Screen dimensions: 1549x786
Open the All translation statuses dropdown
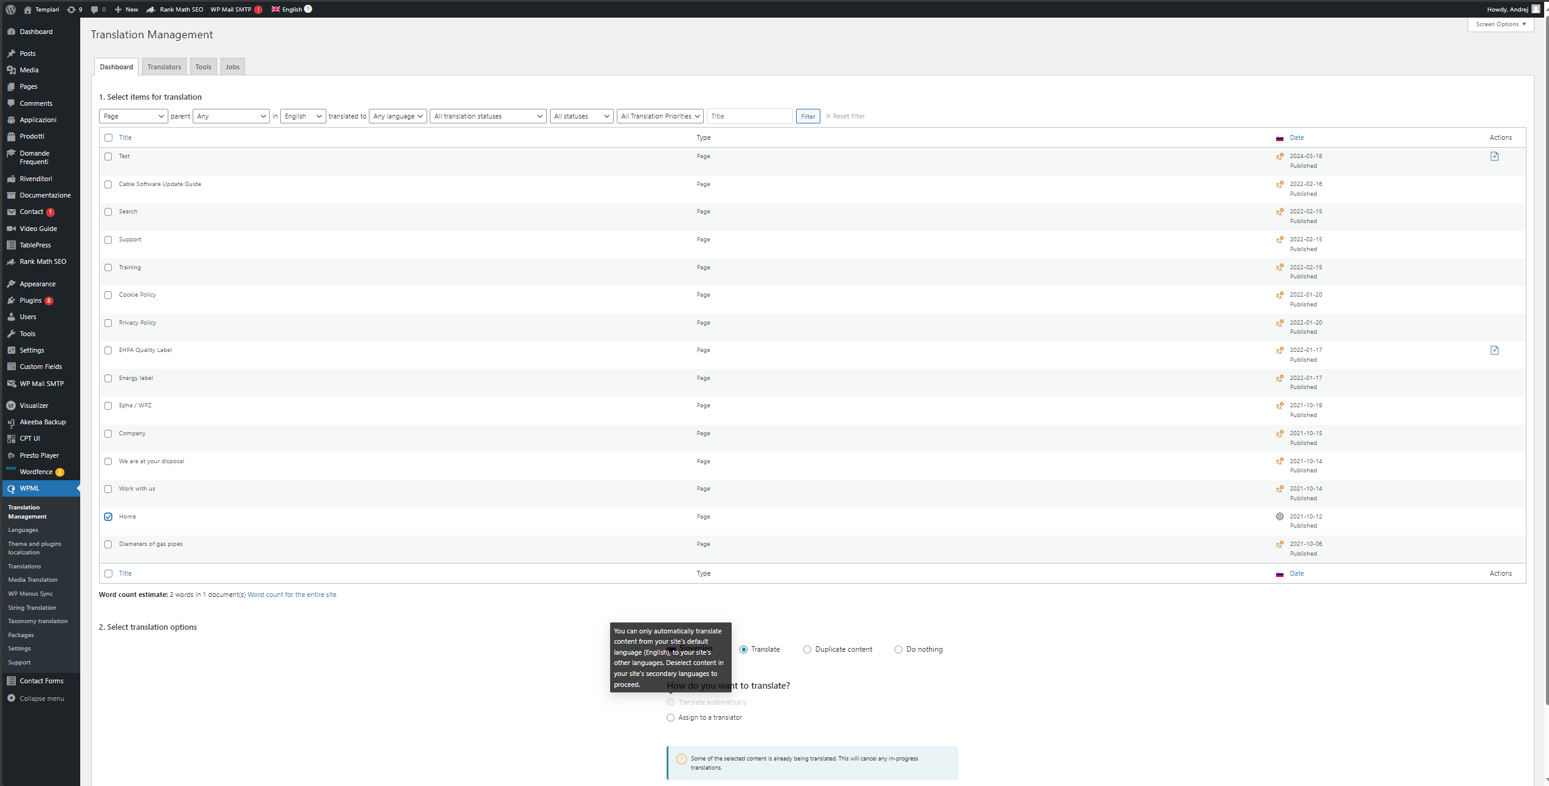coord(488,116)
